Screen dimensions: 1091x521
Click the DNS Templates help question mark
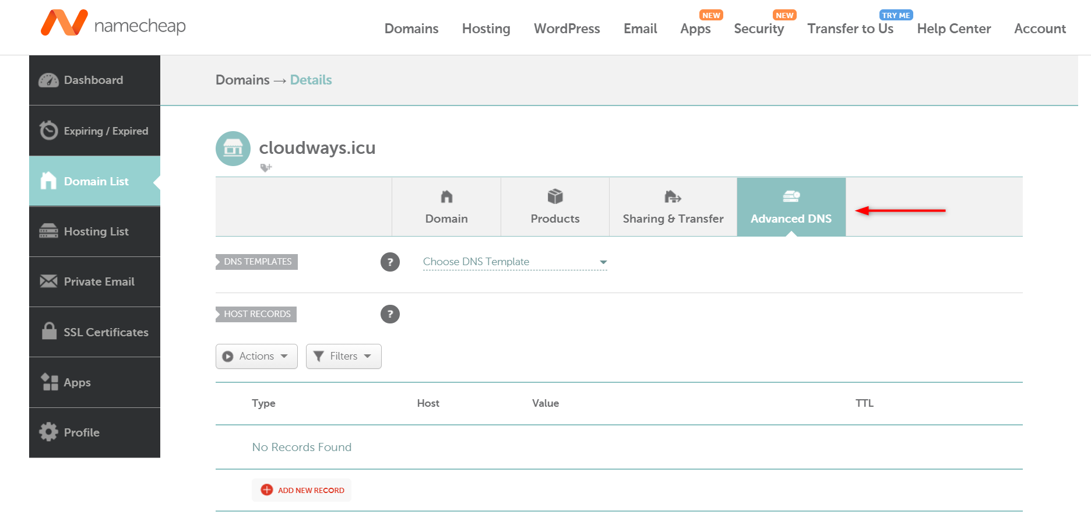[390, 262]
